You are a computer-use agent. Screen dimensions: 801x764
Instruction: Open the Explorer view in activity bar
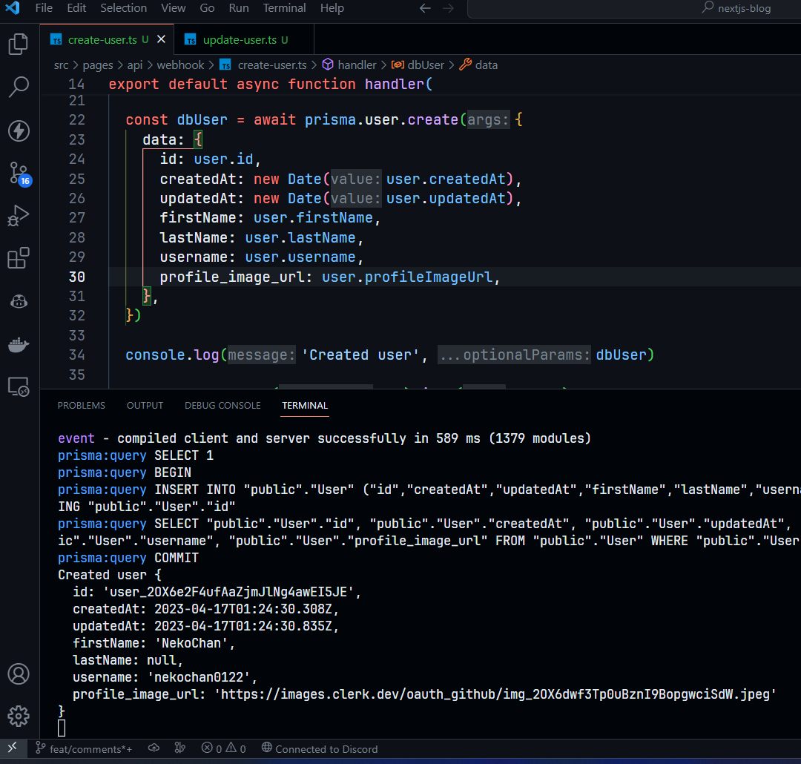tap(19, 44)
